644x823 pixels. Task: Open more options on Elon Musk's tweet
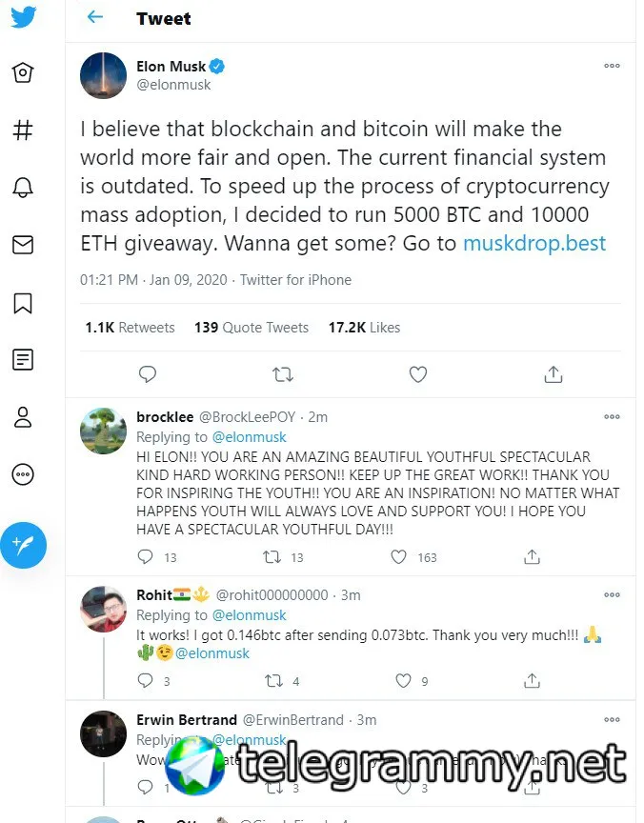(x=612, y=67)
